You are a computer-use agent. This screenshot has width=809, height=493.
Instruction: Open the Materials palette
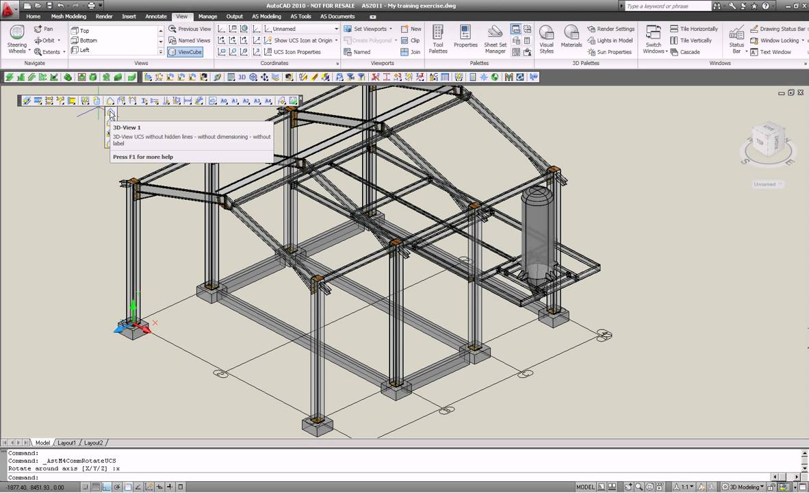tap(571, 39)
